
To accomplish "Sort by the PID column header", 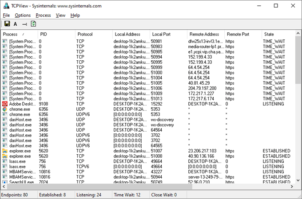I will (x=56, y=34).
